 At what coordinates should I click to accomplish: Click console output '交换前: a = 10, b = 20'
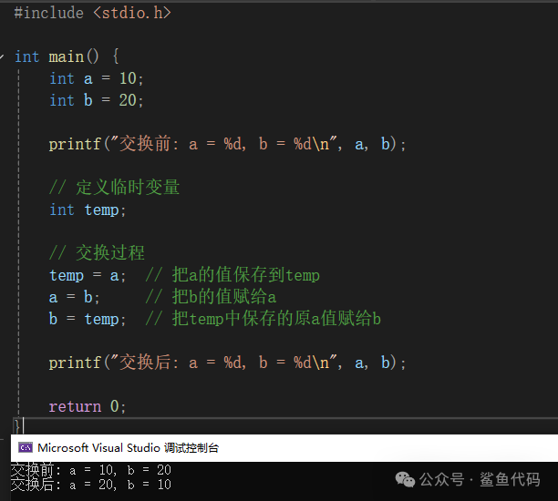point(91,470)
